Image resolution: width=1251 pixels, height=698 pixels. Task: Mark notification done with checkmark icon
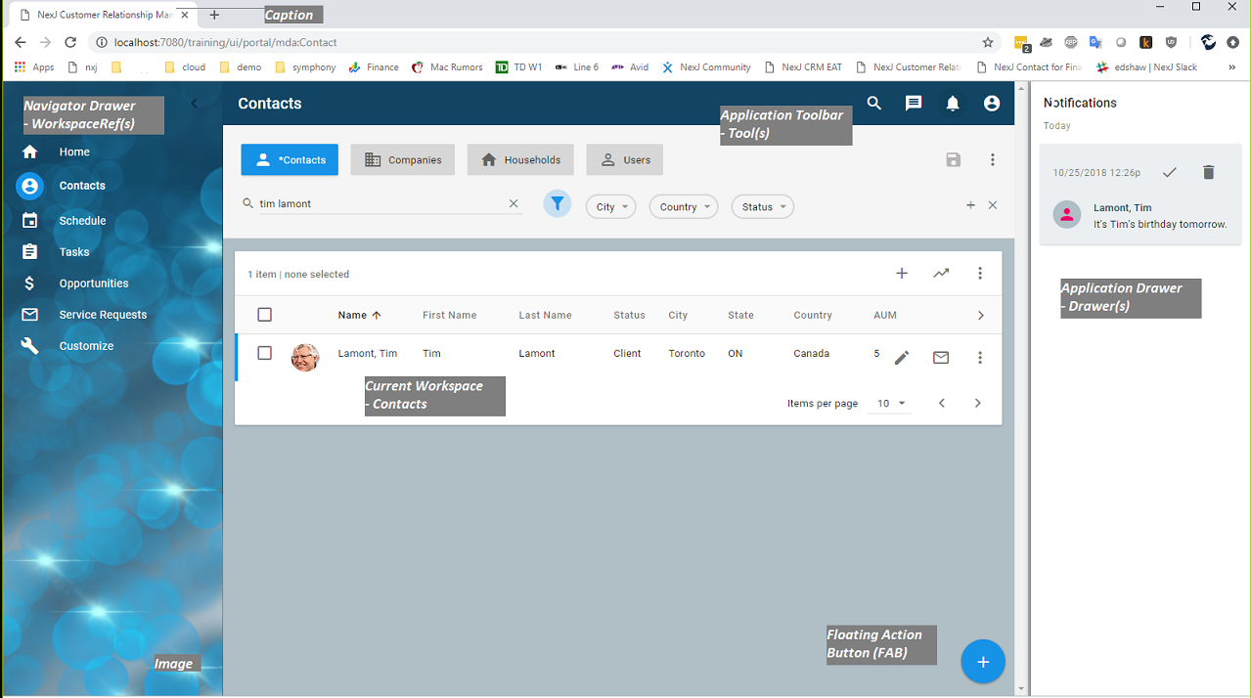click(1169, 172)
